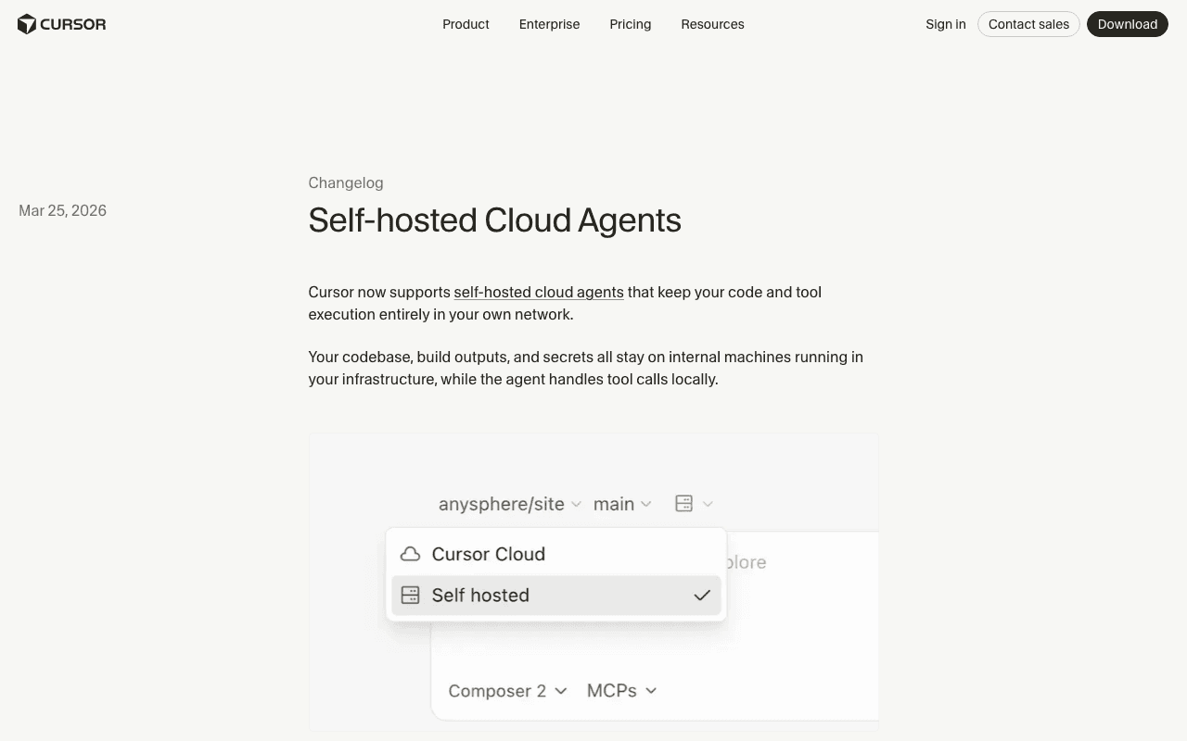The height and width of the screenshot is (741, 1187).
Task: Click the server environment icon next to main
Action: [x=683, y=504]
